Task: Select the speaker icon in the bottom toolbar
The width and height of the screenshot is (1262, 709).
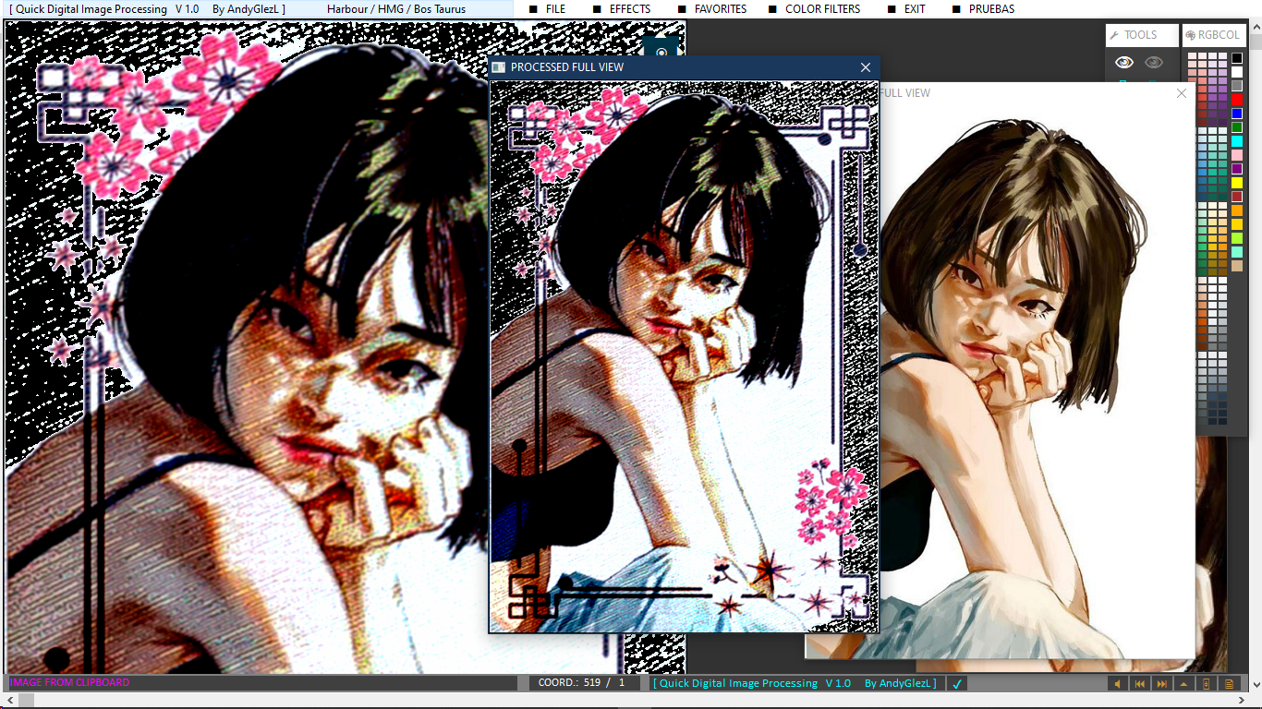Action: tap(1117, 684)
